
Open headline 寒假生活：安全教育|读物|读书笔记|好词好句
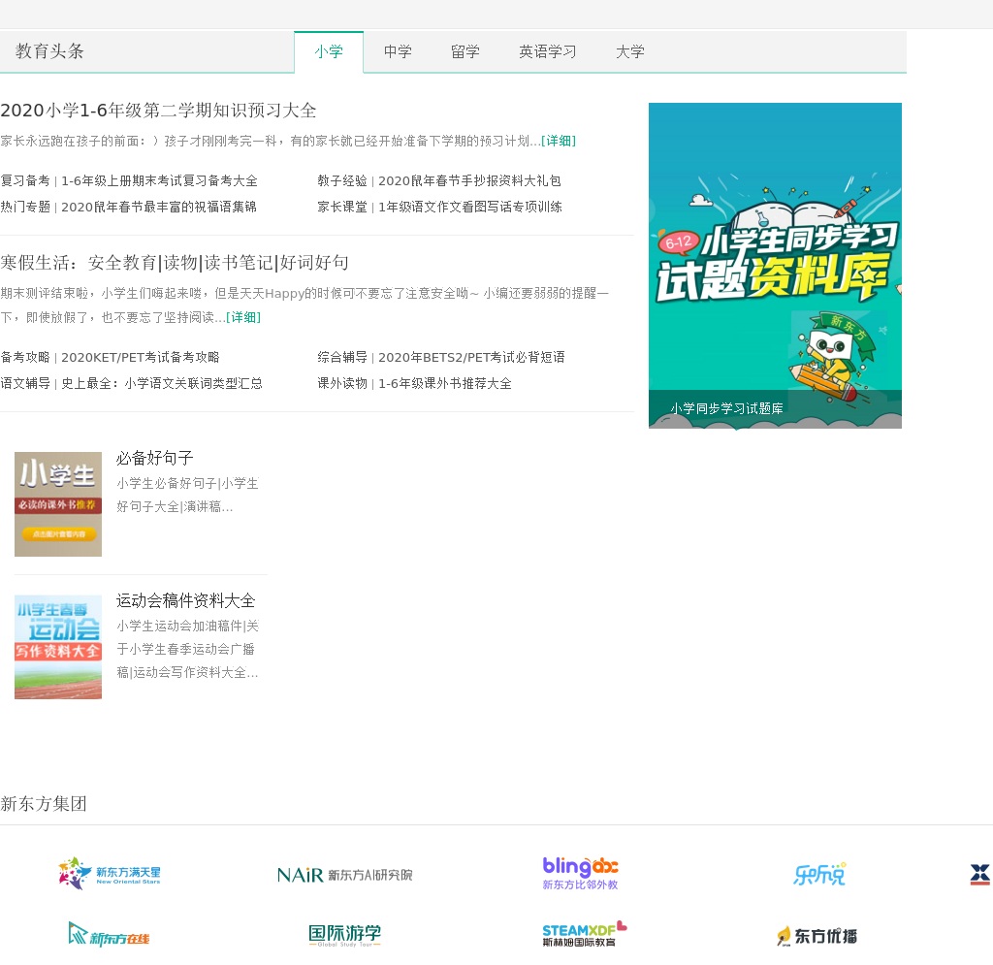pyautogui.click(x=175, y=263)
